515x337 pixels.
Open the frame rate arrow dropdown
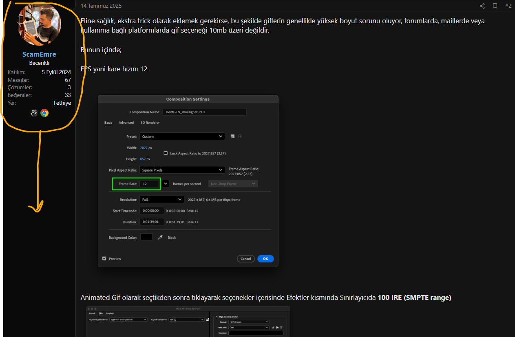pyautogui.click(x=166, y=184)
